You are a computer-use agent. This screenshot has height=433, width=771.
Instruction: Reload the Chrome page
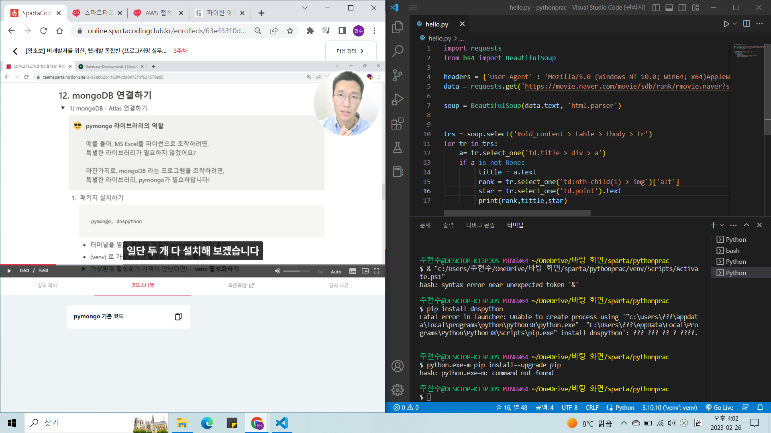click(43, 31)
